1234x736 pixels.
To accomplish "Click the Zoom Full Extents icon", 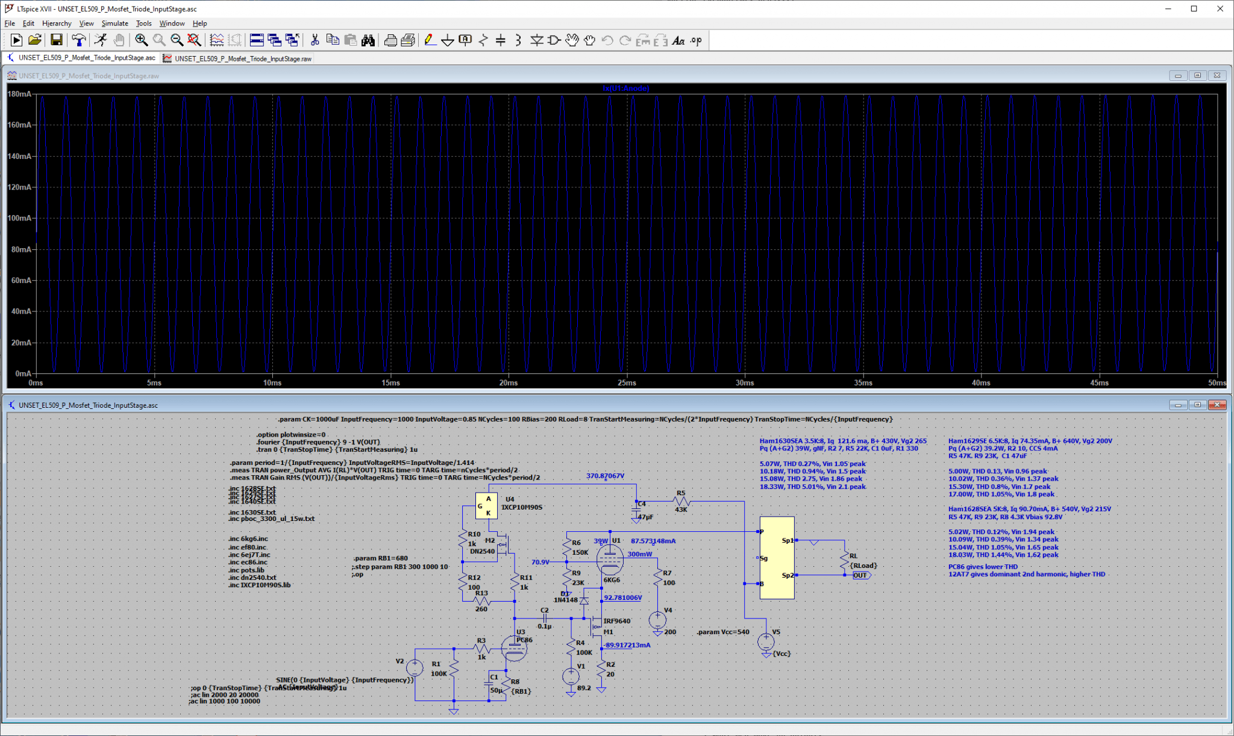I will pos(194,40).
